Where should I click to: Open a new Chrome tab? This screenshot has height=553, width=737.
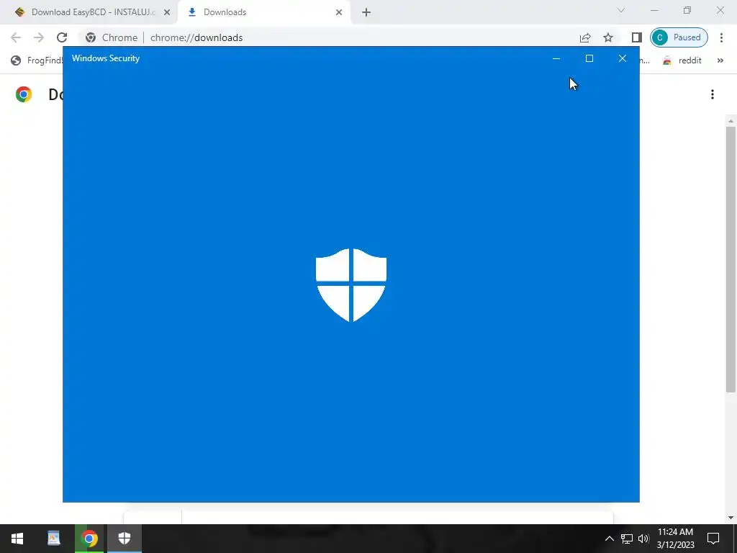366,12
